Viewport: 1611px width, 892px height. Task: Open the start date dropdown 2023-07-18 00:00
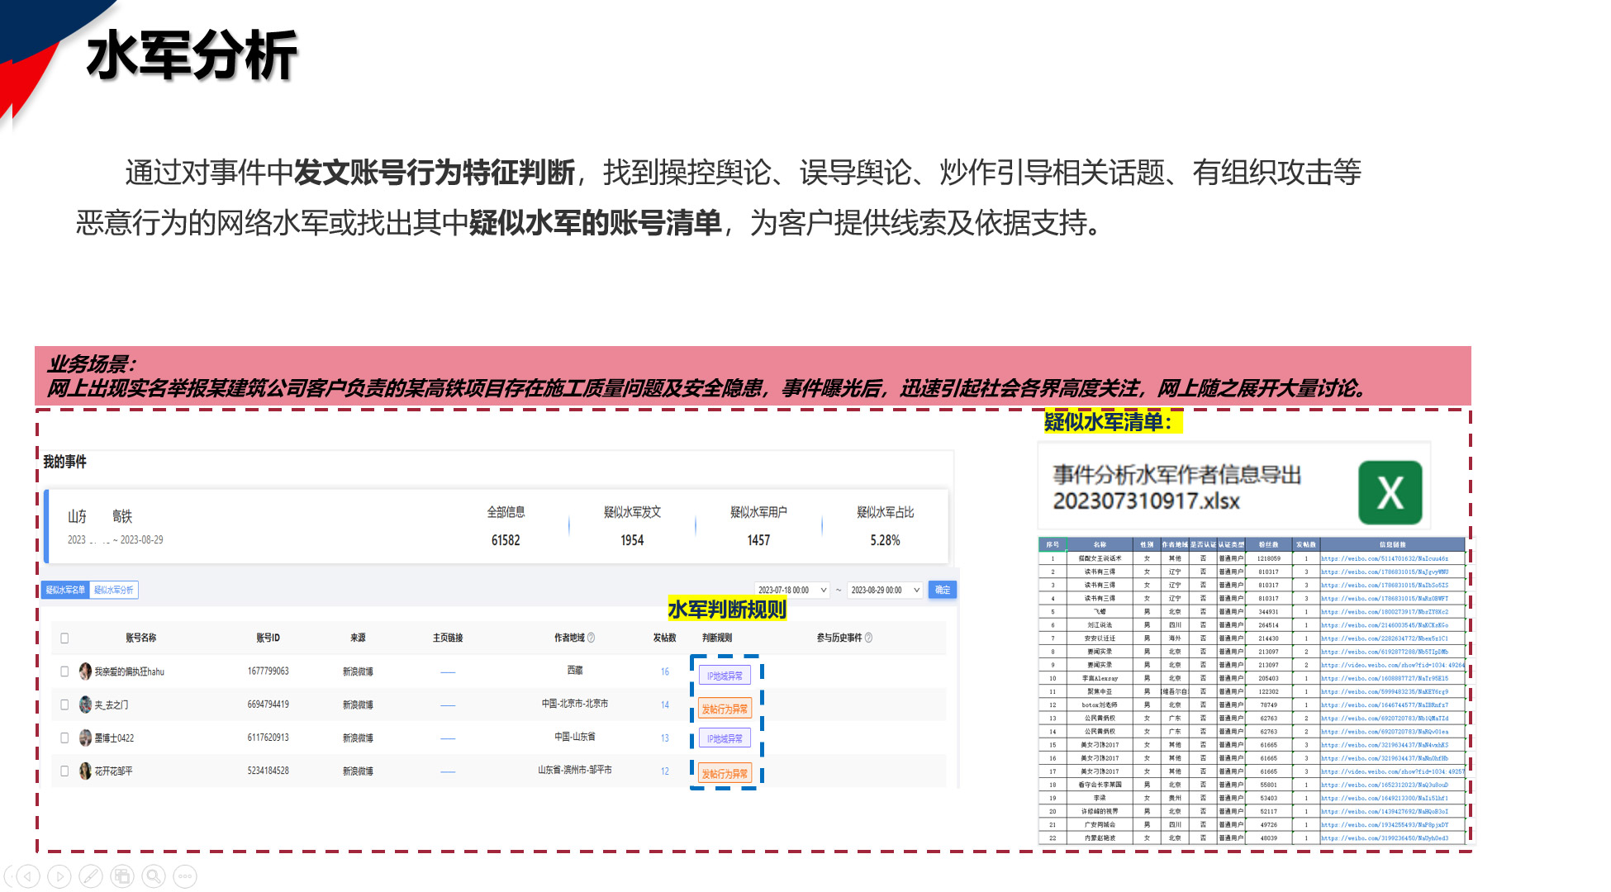[x=791, y=590]
